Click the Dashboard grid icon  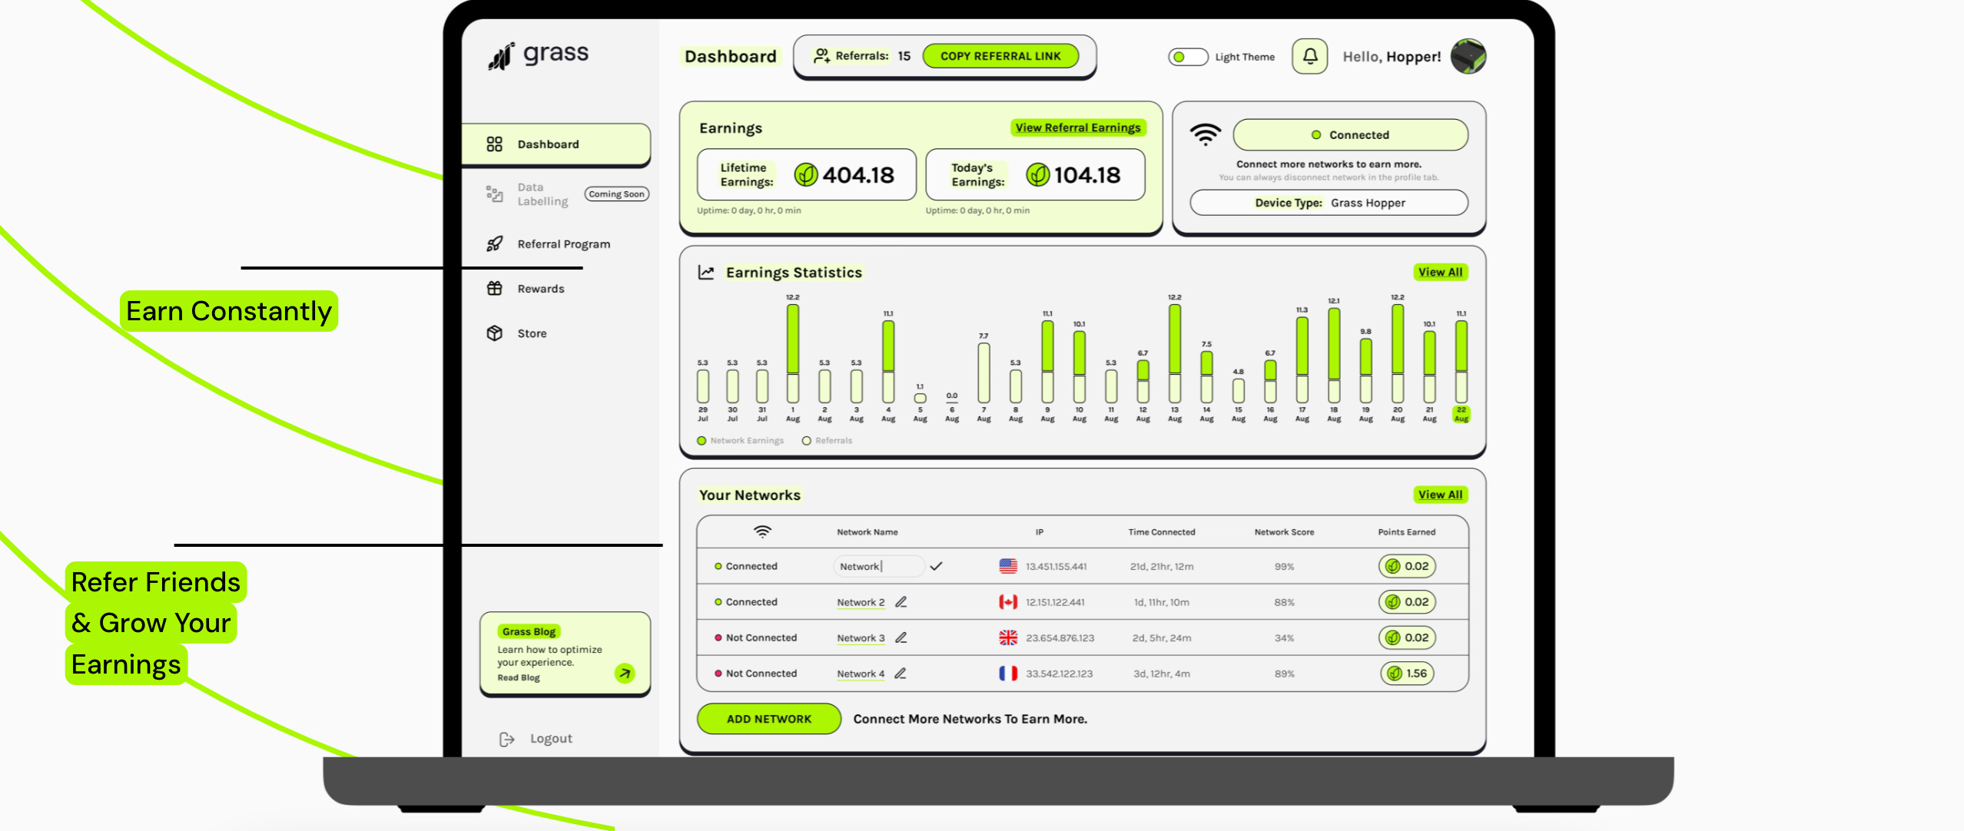[494, 144]
